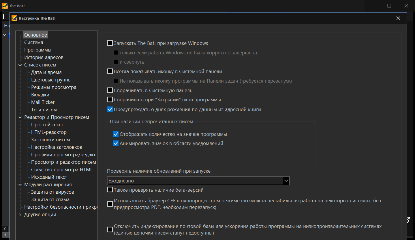This screenshot has height=240, width=415.
Task: Select Редактор и Просмотр писем item
Action: [x=57, y=117]
